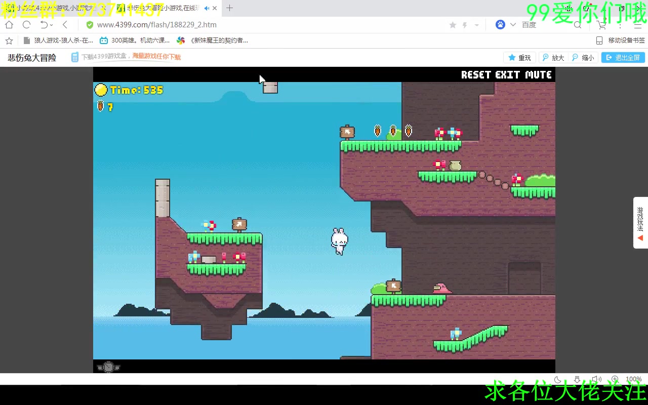The height and width of the screenshot is (405, 648).
Task: Mute the tab using its speaker icon
Action: pos(207,8)
